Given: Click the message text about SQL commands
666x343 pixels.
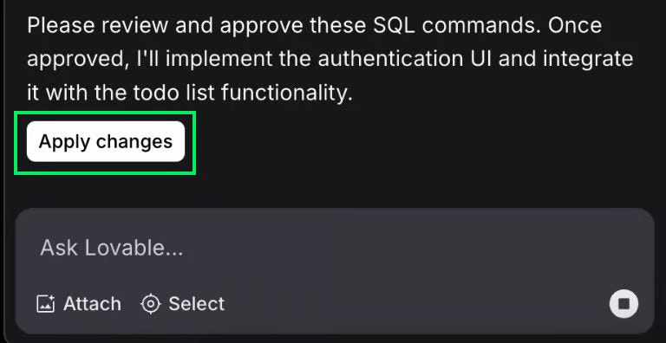Looking at the screenshot, I should click(x=314, y=26).
